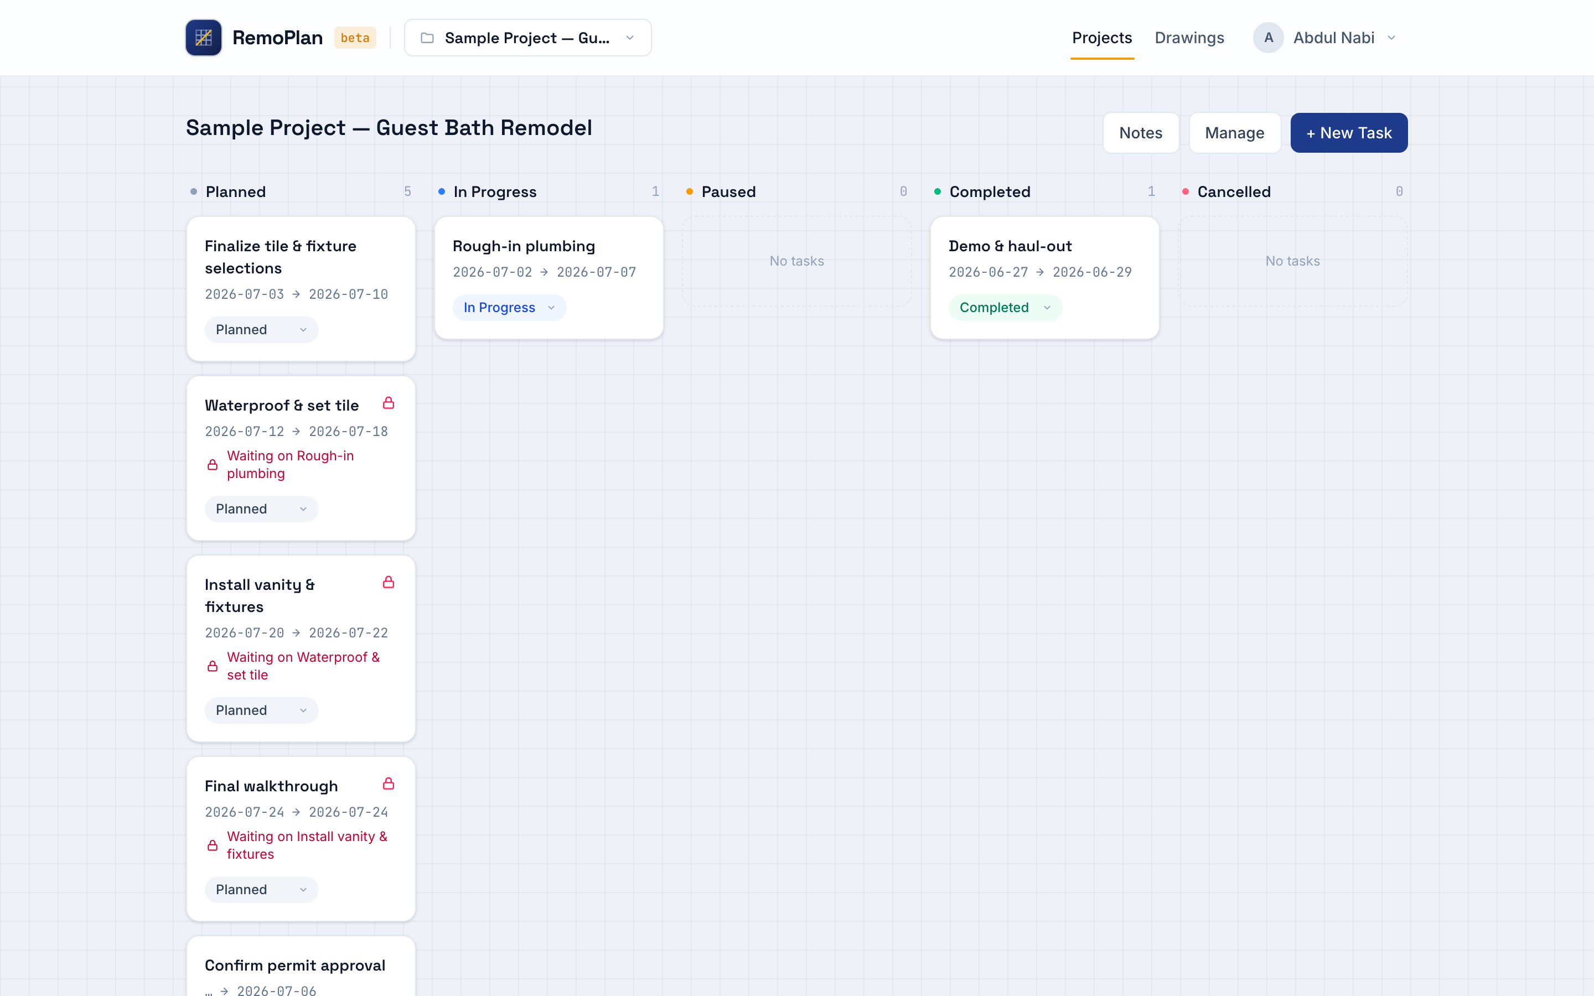Click the RemoPlan logo icon
The height and width of the screenshot is (996, 1594).
click(x=204, y=38)
